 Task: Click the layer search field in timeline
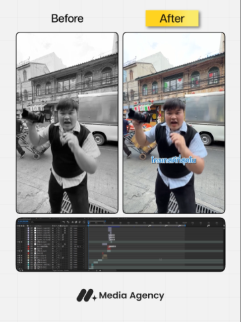click(x=45, y=222)
